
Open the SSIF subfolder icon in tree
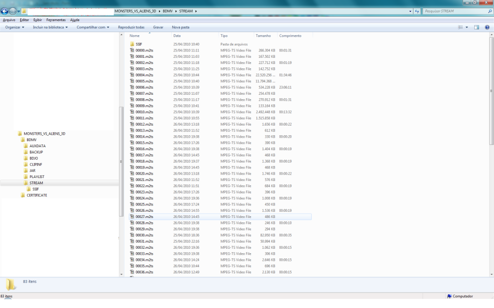(28, 189)
